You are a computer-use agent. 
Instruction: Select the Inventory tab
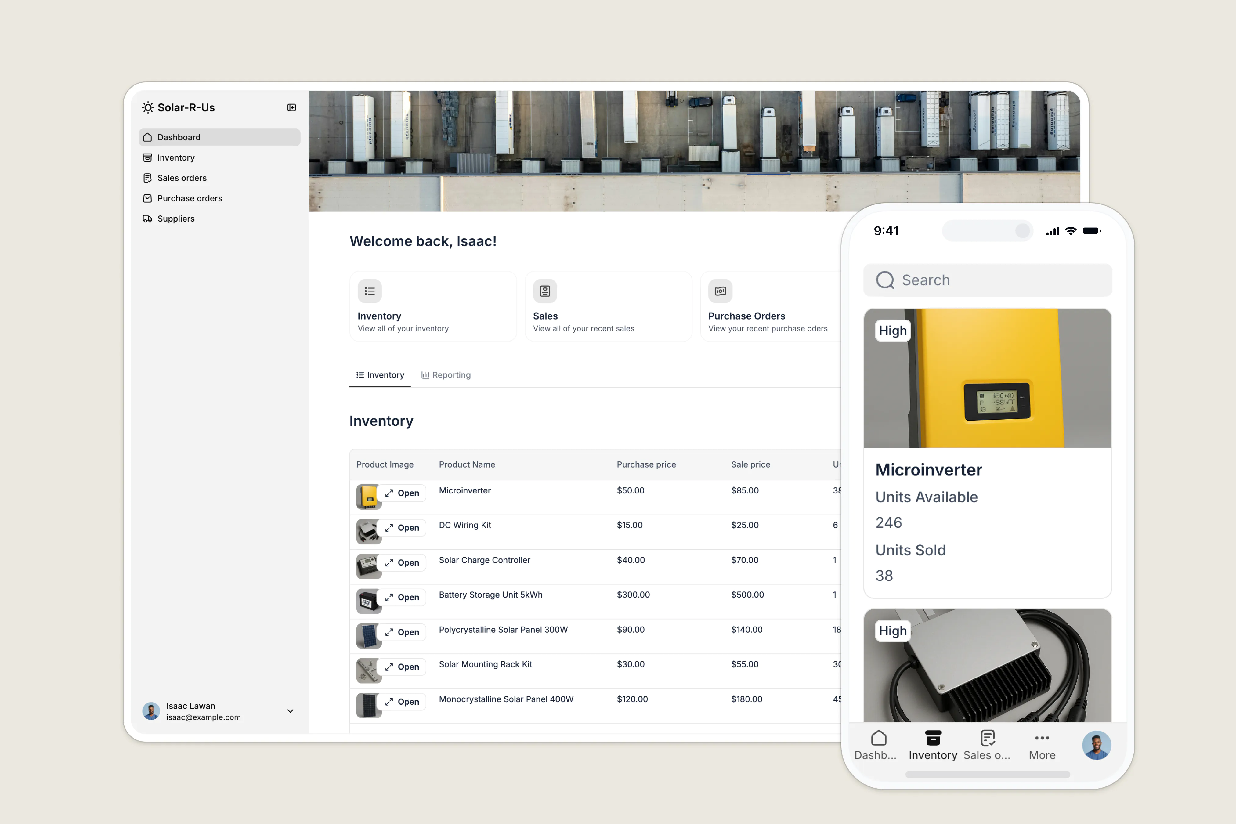click(380, 375)
